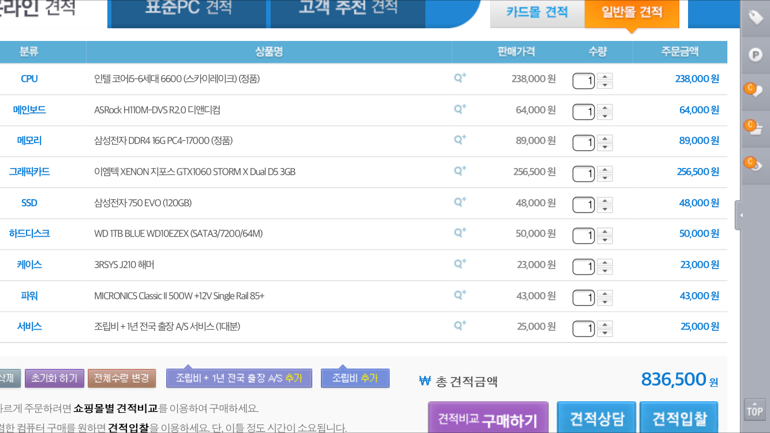Jump to page top with TOP button
Screen dimensions: 770x433
coord(755,410)
